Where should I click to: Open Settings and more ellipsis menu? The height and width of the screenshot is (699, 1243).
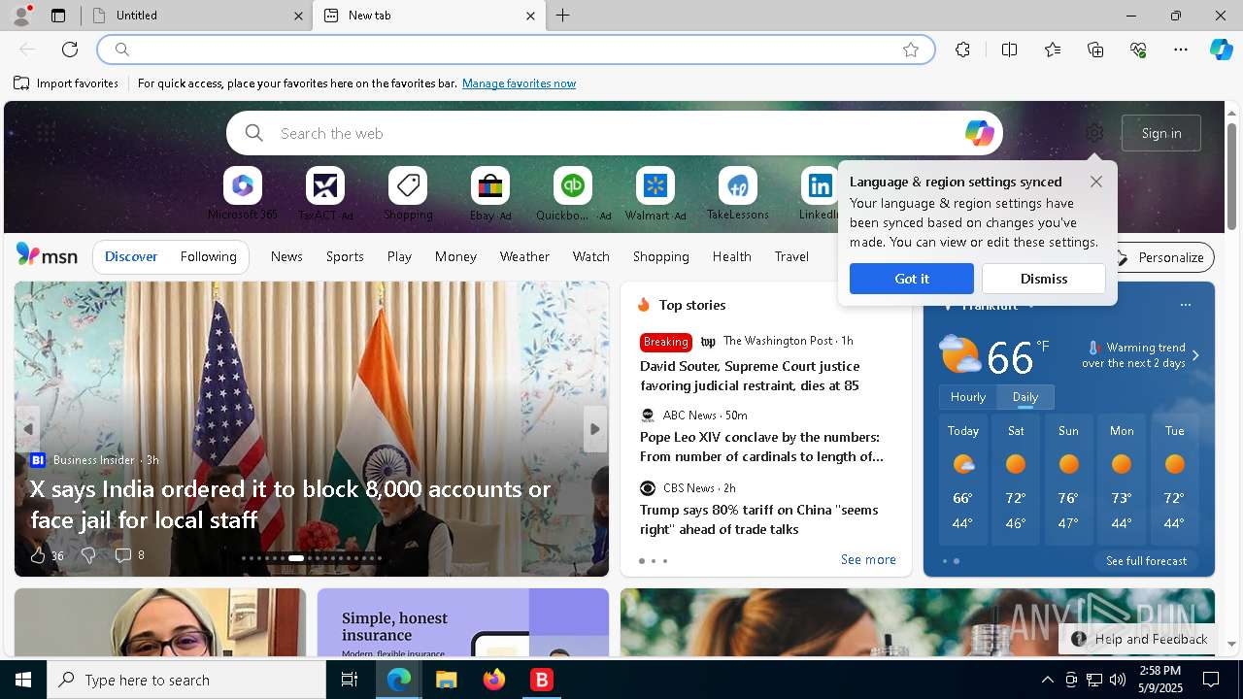coord(1181,50)
